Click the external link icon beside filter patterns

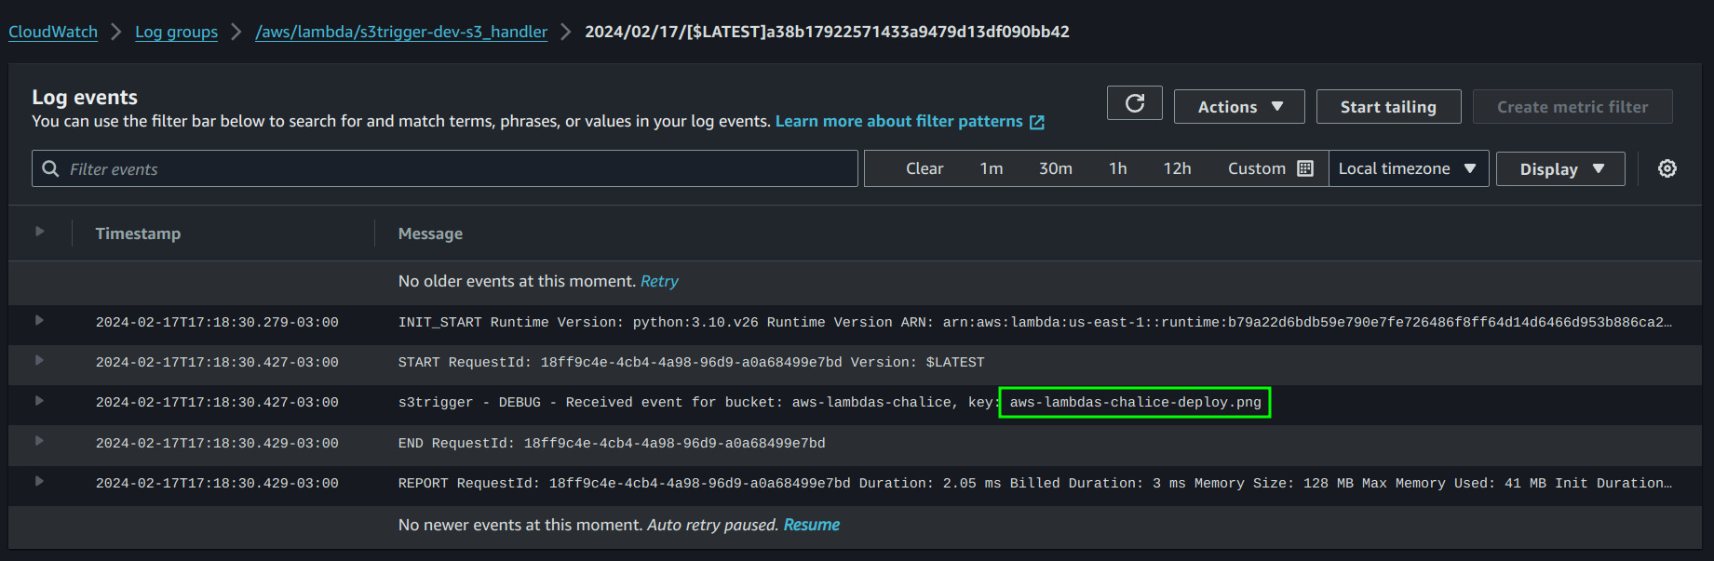1037,122
